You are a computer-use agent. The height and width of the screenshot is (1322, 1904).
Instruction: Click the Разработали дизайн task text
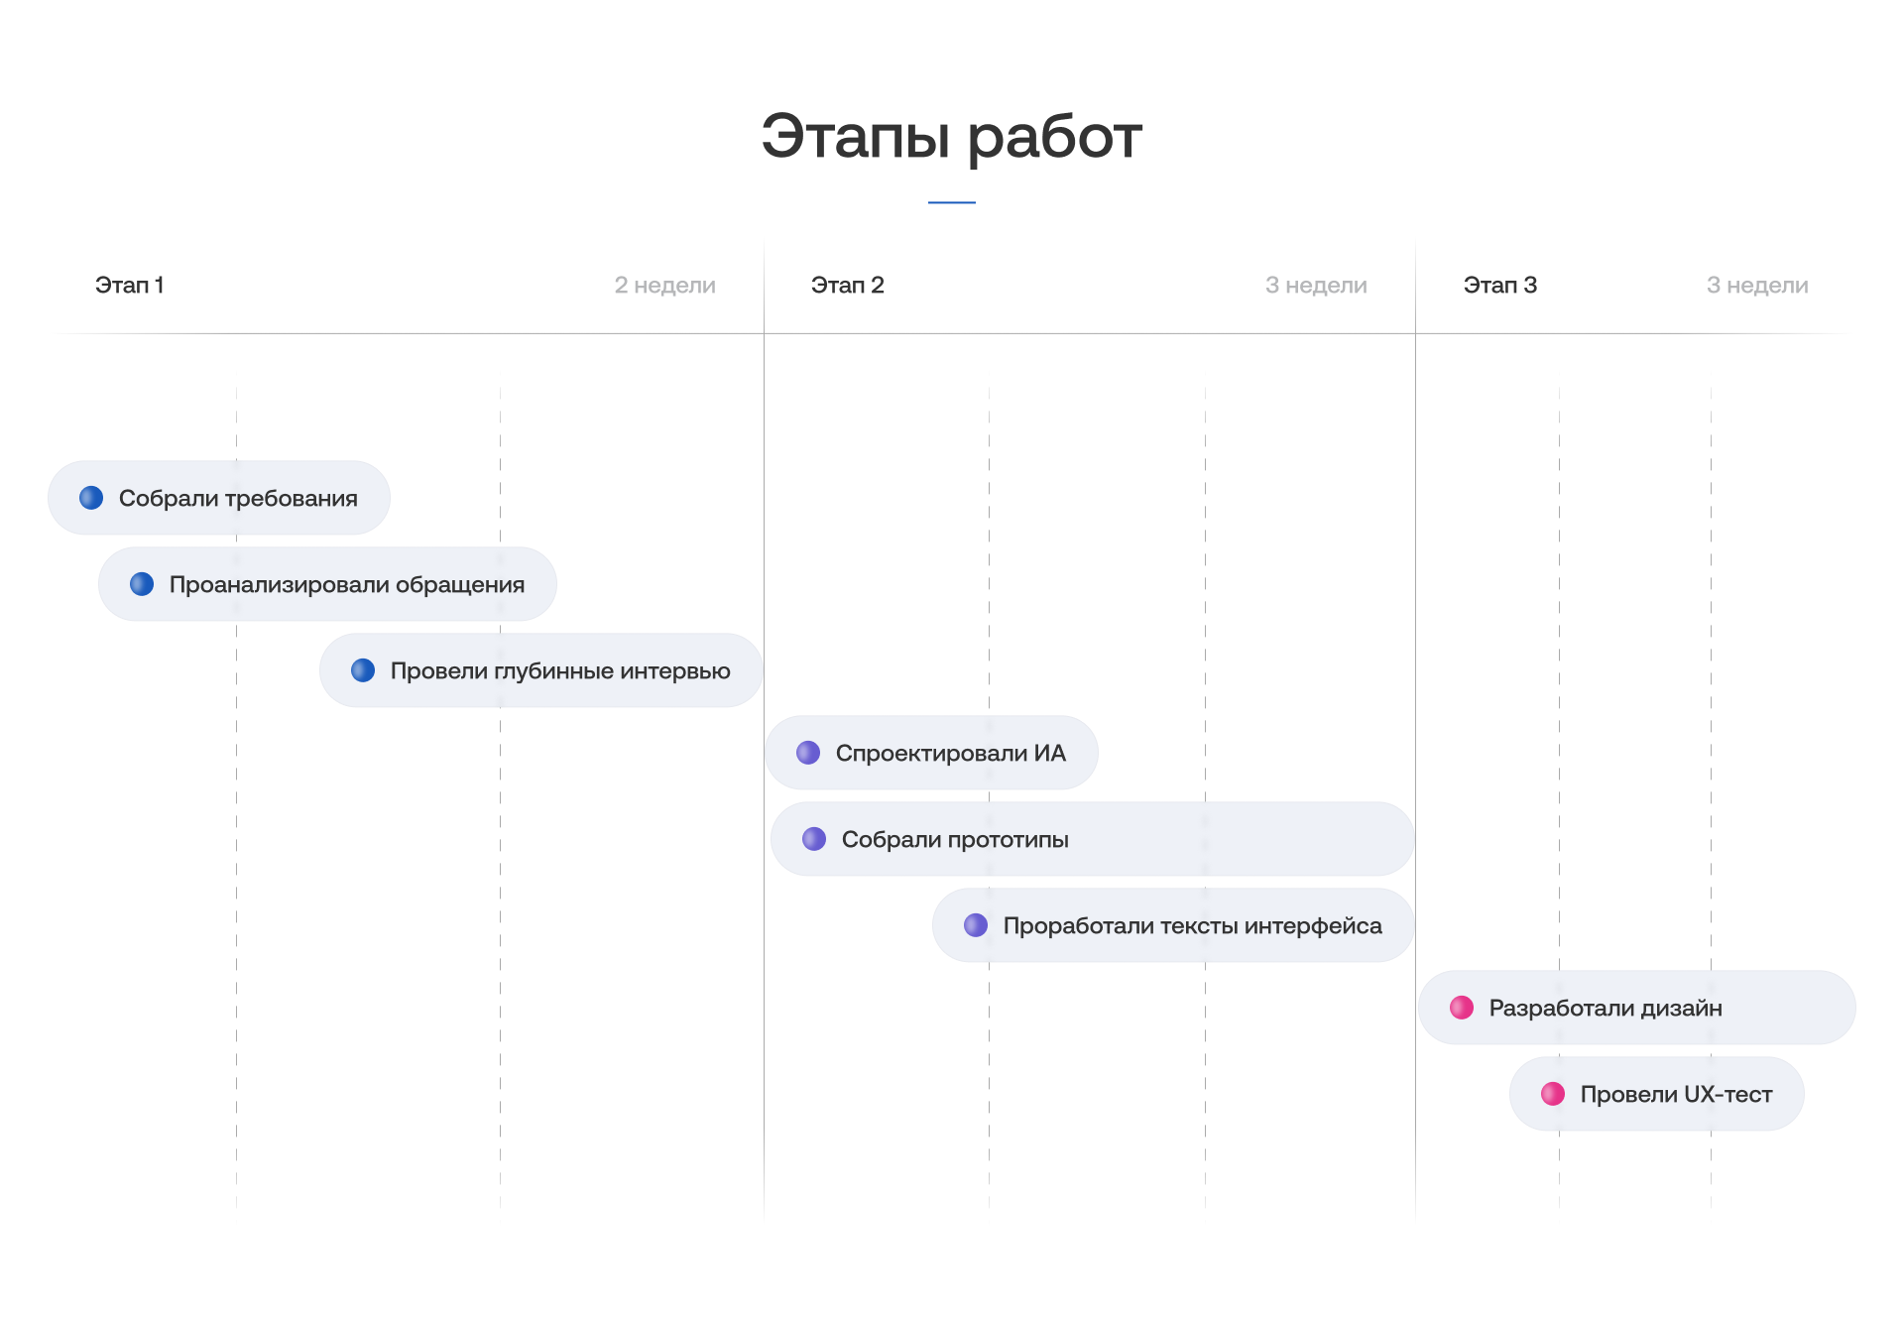tap(1605, 1008)
